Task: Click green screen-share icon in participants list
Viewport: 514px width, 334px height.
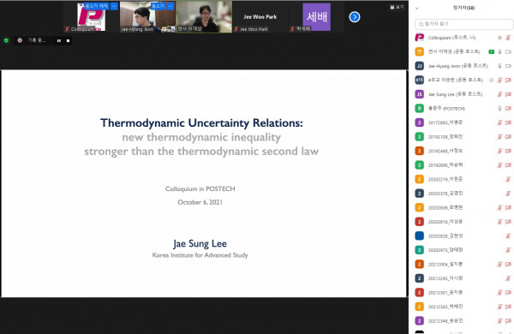Action: tap(492, 51)
